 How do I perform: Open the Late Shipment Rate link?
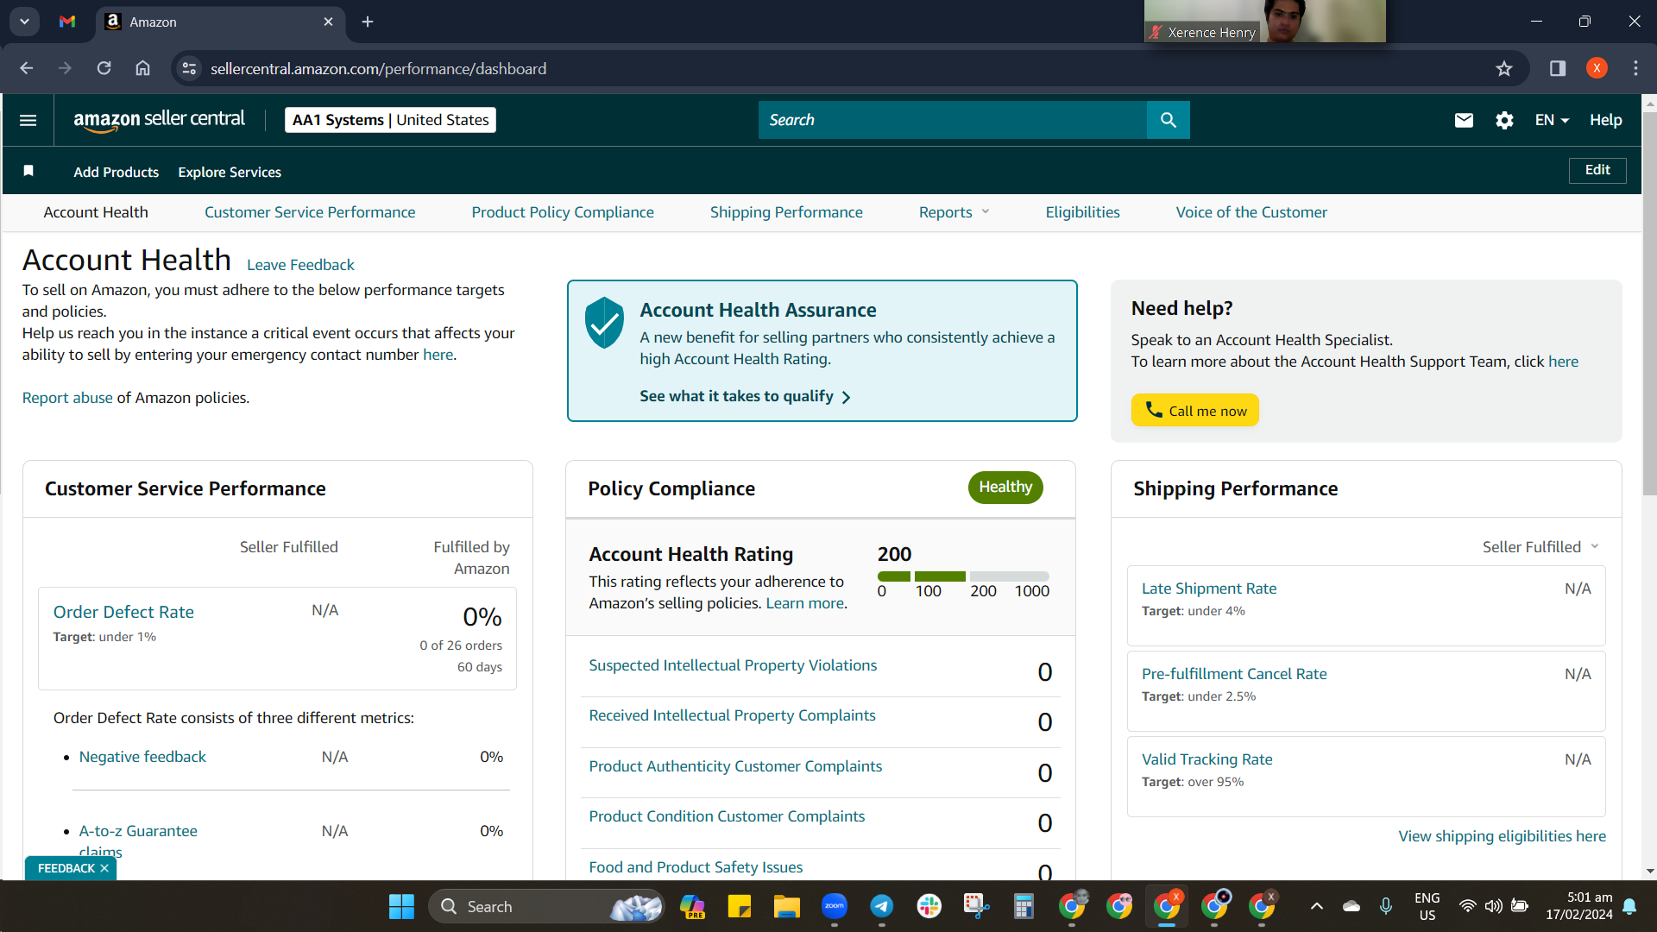coord(1209,589)
